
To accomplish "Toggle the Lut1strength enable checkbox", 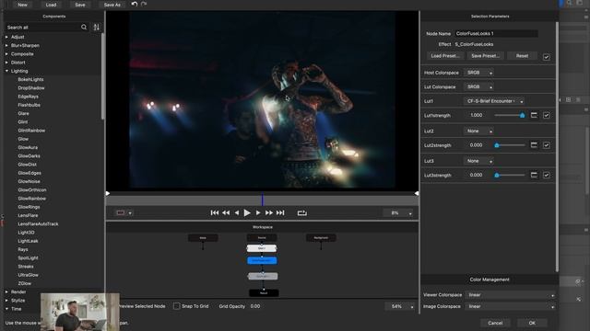I will [547, 115].
